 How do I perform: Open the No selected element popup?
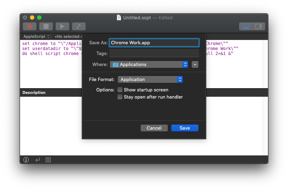[x=68, y=36]
